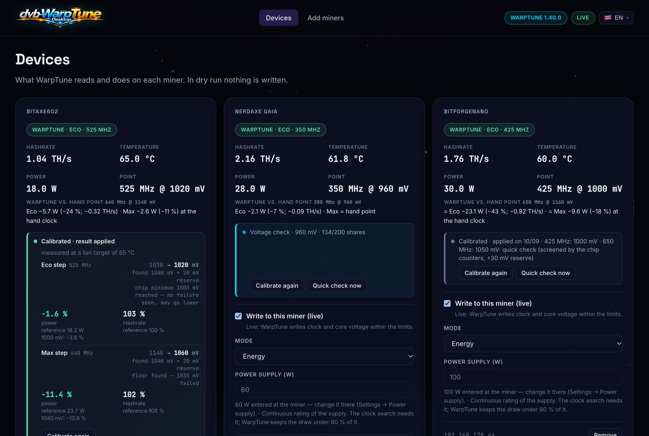Click the BITAXE602 device name
The image size is (649, 436).
pyautogui.click(x=42, y=112)
